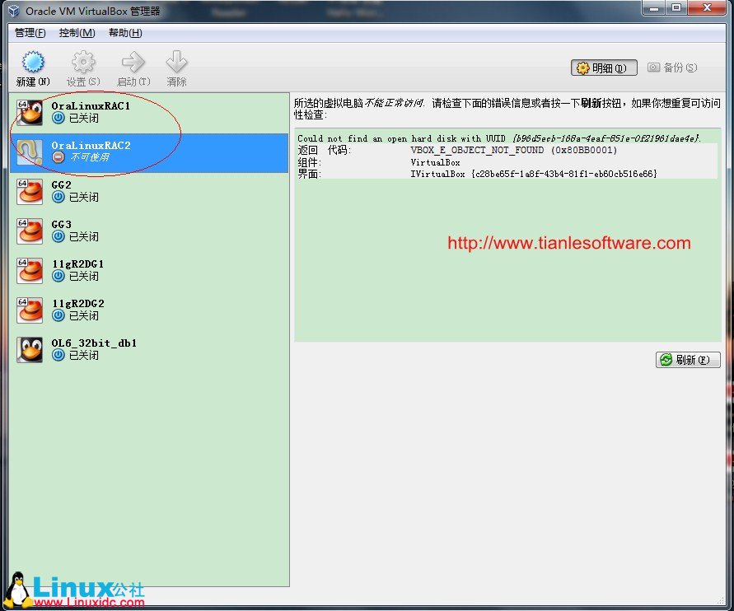The width and height of the screenshot is (734, 611).
Task: Click the OL6_32bit_db1 penguin icon
Action: [x=30, y=350]
